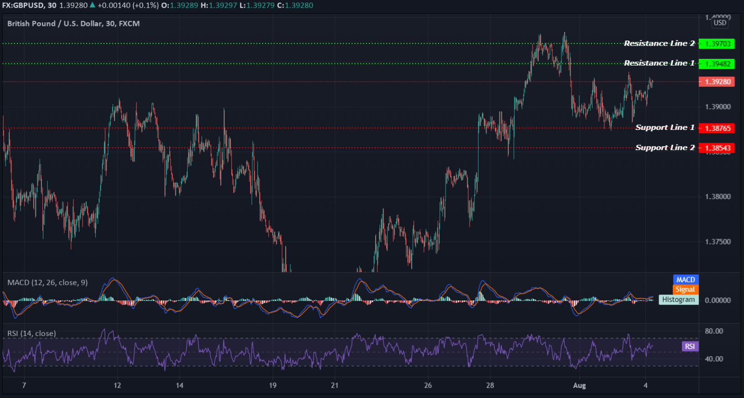Select the Resistance Line 1 label

click(659, 63)
